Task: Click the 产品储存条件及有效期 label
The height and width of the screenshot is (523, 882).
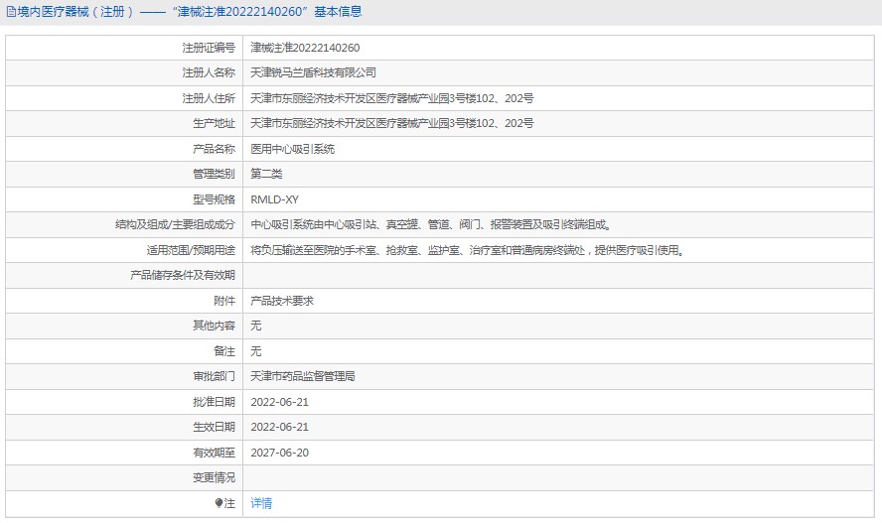Action: click(x=183, y=275)
